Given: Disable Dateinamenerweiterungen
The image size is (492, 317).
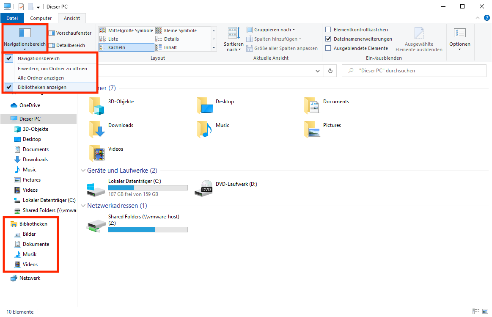Looking at the screenshot, I should tap(328, 39).
